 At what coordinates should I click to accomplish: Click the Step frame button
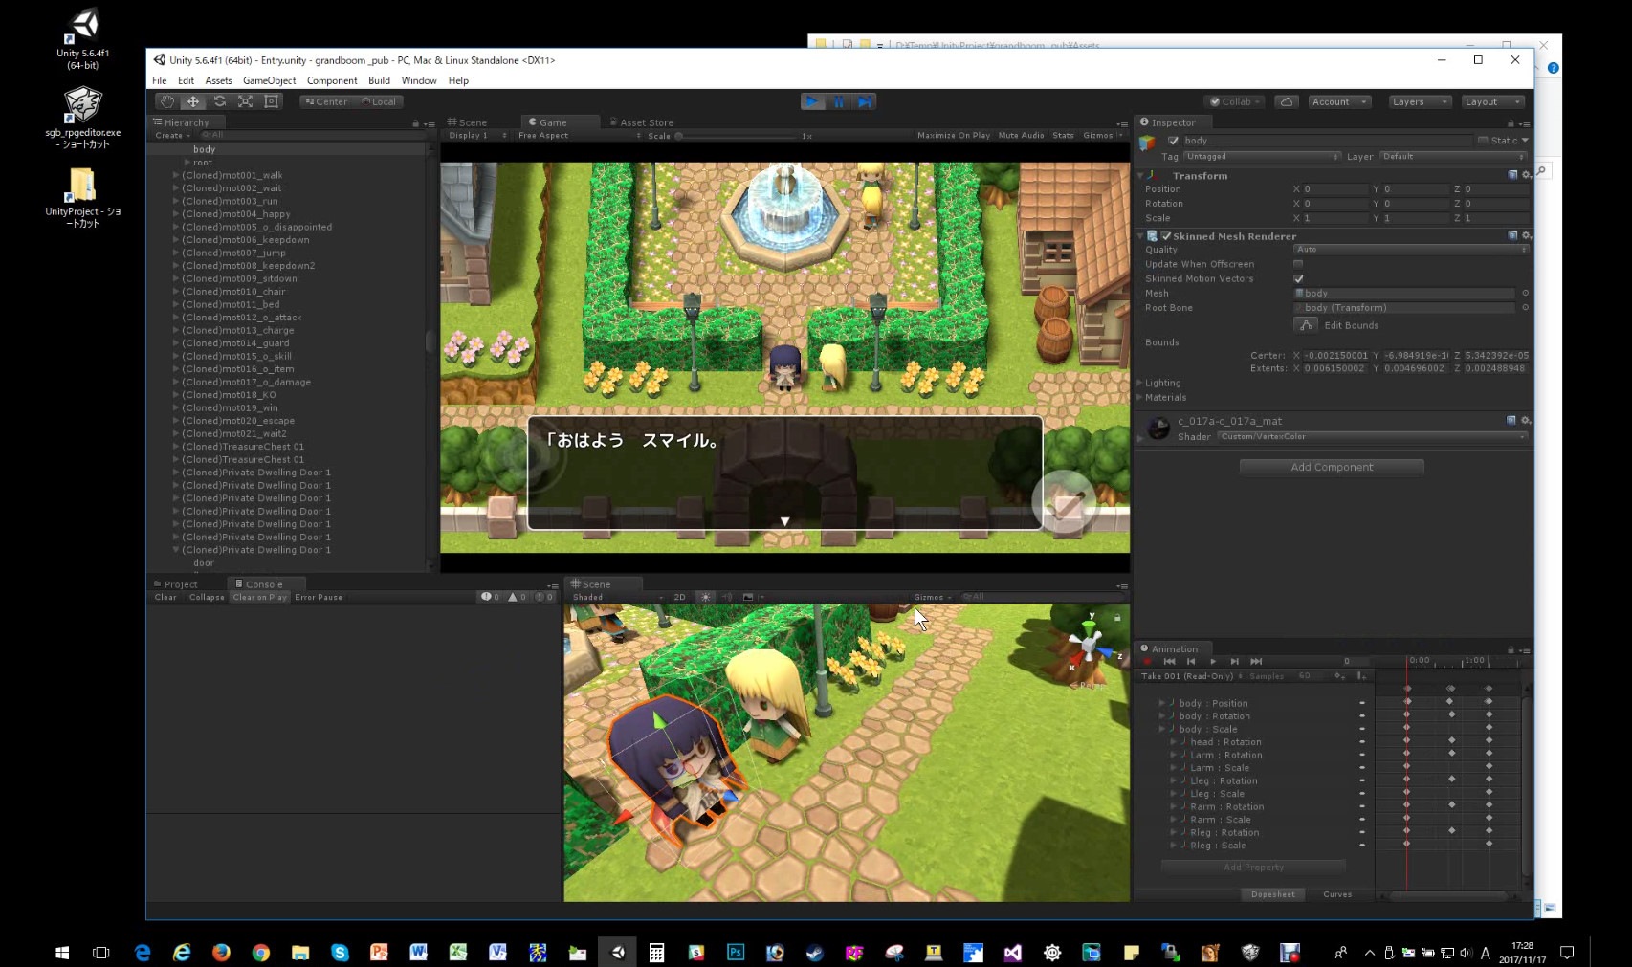pyautogui.click(x=865, y=101)
